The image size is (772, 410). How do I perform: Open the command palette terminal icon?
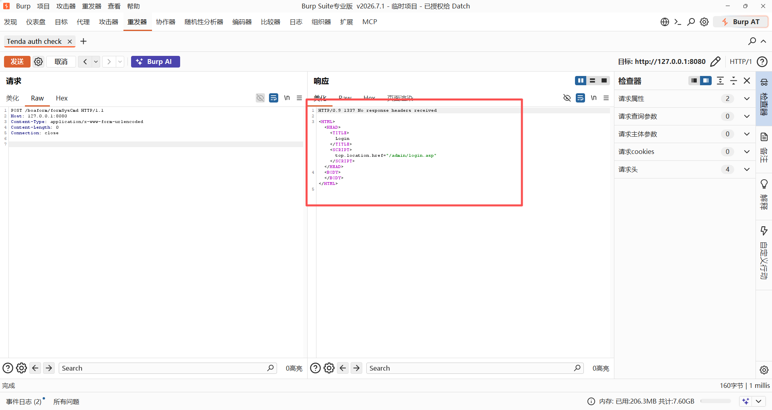point(678,22)
